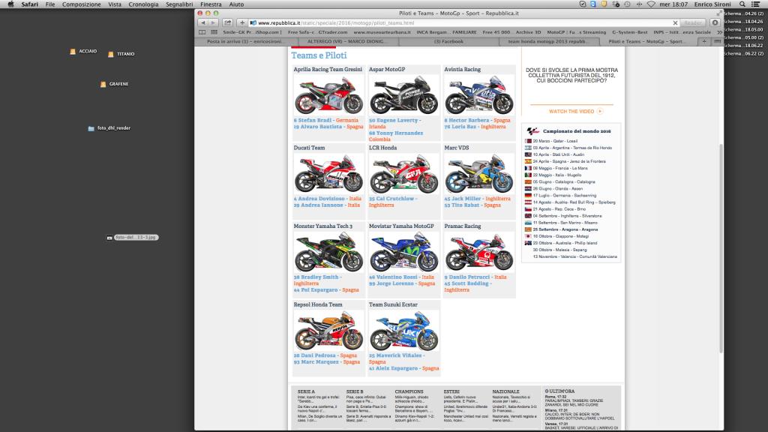Viewport: 768px width, 432px height.
Task: Open the Composizione menu
Action: pos(81,4)
